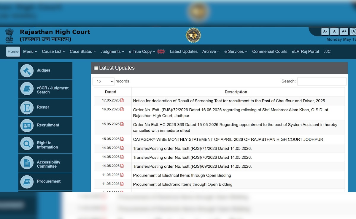356x219 pixels.
Task: Open PDF for Transfer order Estt.(RJS)/71/2026
Action: 122,148
